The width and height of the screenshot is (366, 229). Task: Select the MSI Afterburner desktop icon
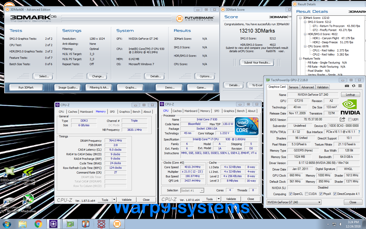coord(28,203)
